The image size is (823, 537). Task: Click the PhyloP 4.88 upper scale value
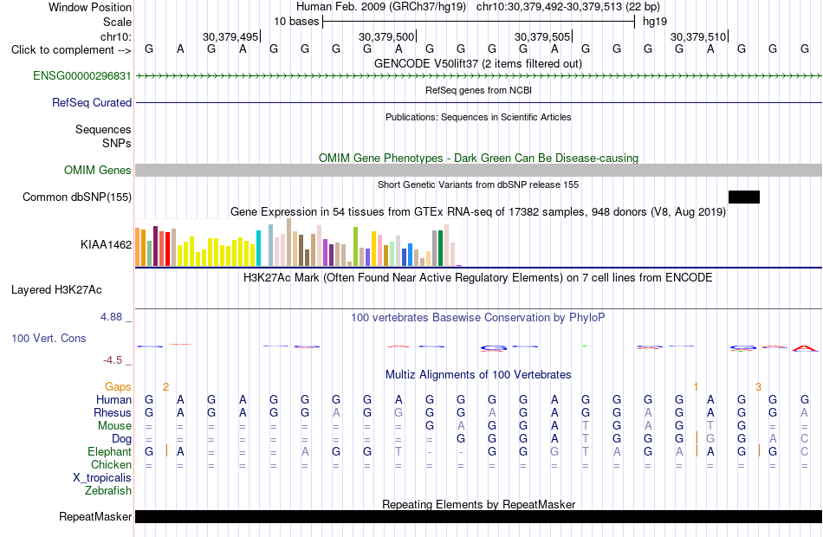111,316
